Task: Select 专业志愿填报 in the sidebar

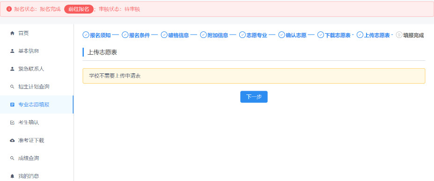Action: (37, 104)
